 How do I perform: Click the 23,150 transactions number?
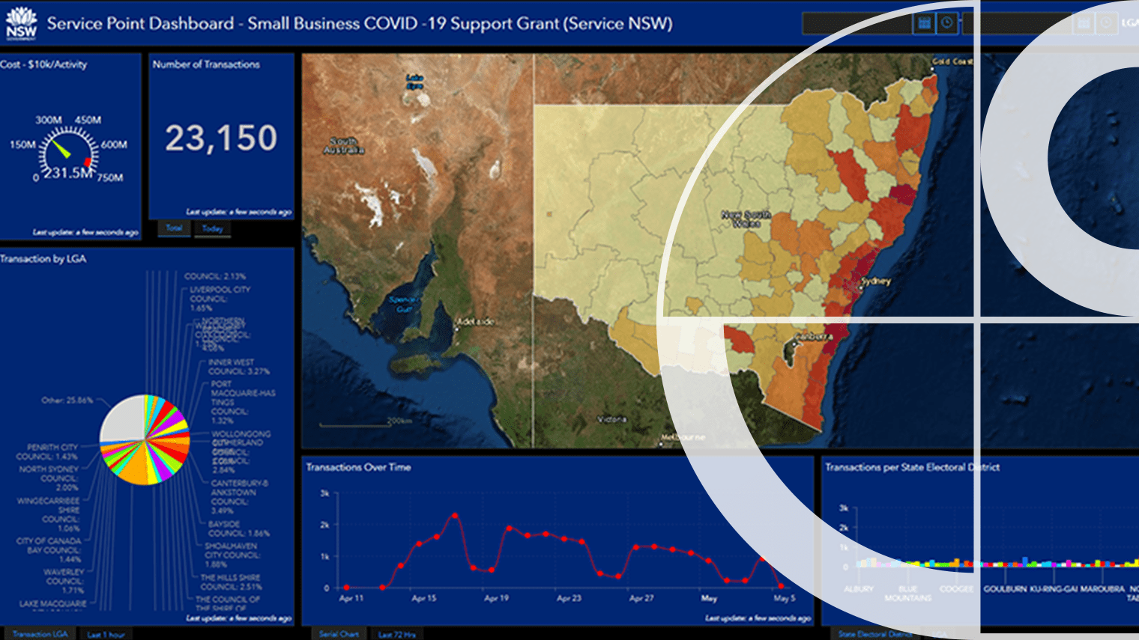coord(221,138)
